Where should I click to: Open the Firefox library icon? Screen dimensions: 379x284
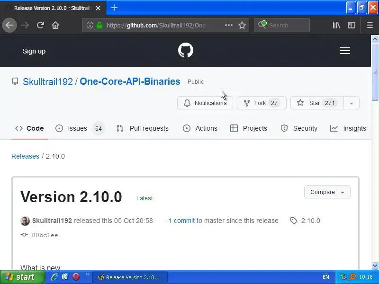coord(336,25)
